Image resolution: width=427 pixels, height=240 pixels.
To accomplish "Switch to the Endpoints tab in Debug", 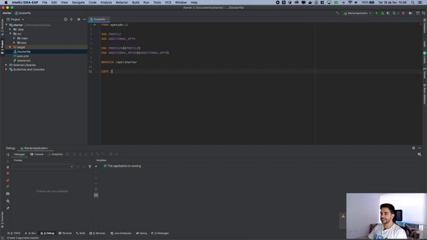I will [55, 154].
